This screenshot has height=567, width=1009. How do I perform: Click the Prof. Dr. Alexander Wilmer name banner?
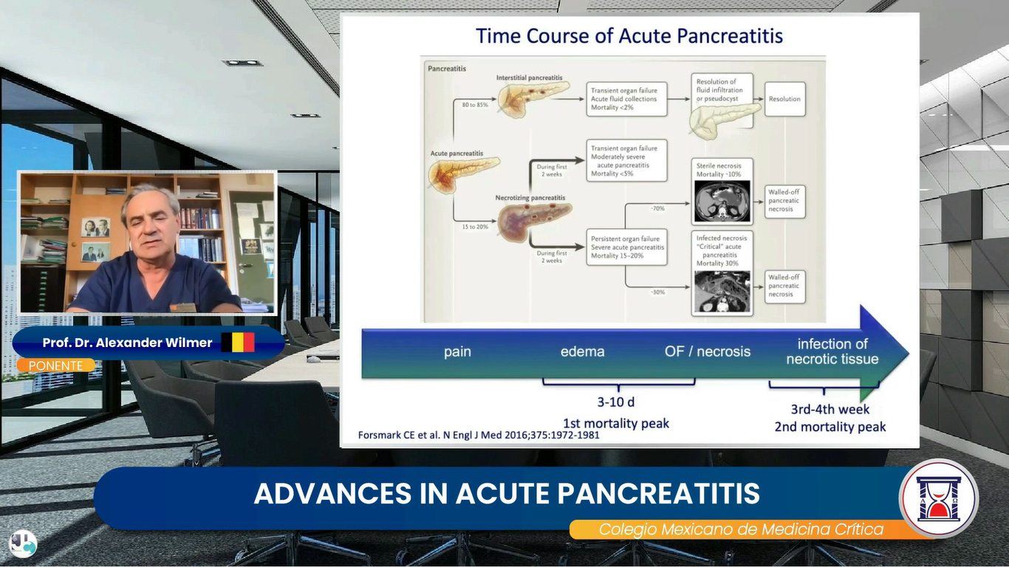click(x=148, y=343)
